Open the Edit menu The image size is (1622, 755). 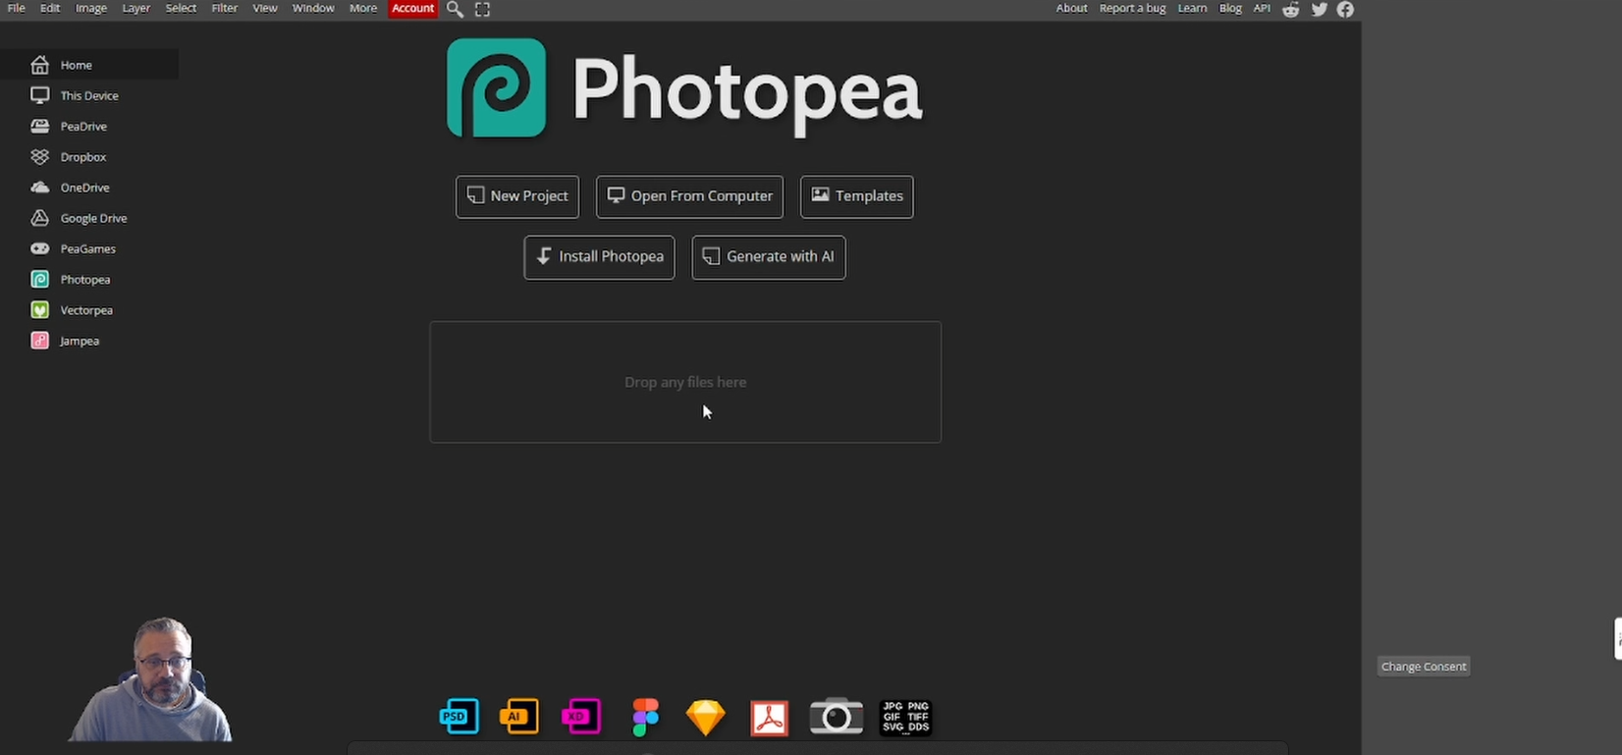(x=50, y=8)
